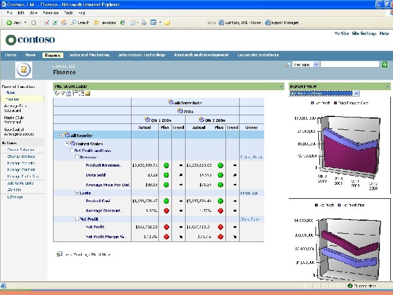The height and width of the screenshot is (295, 393).
Task: Click the Contoso, Ltd. - Home links bar shortcut
Action: tap(240, 22)
